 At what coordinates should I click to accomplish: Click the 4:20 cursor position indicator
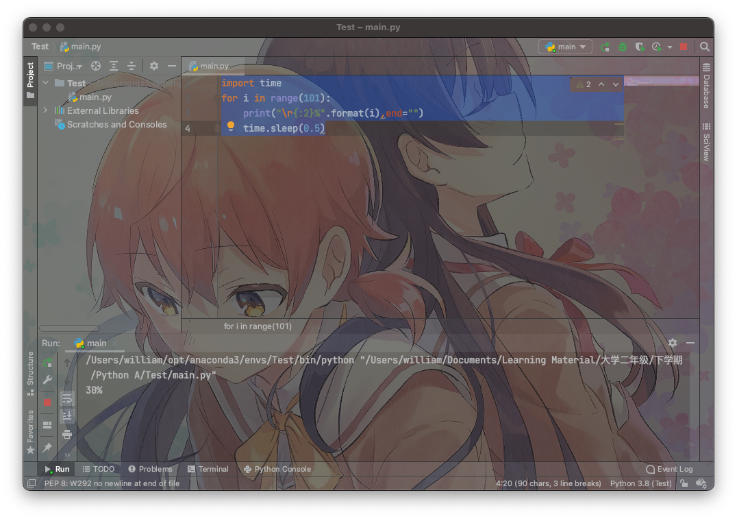point(548,483)
